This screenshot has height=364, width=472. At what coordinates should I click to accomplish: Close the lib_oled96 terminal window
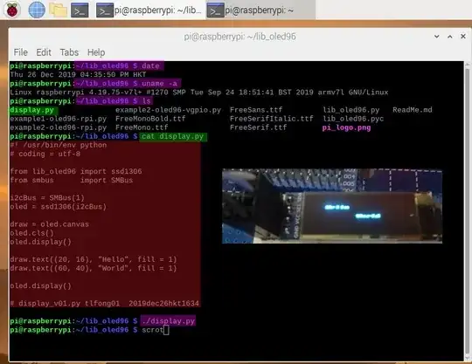463,37
